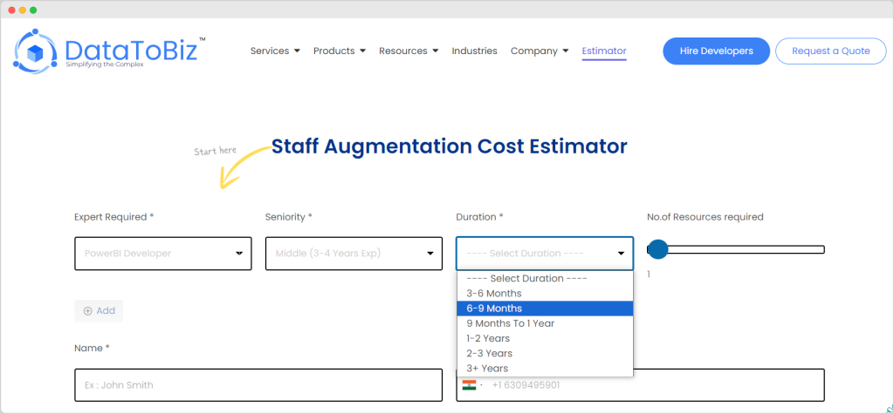Click the Hire Developers button
This screenshot has height=414, width=894.
[x=716, y=51]
